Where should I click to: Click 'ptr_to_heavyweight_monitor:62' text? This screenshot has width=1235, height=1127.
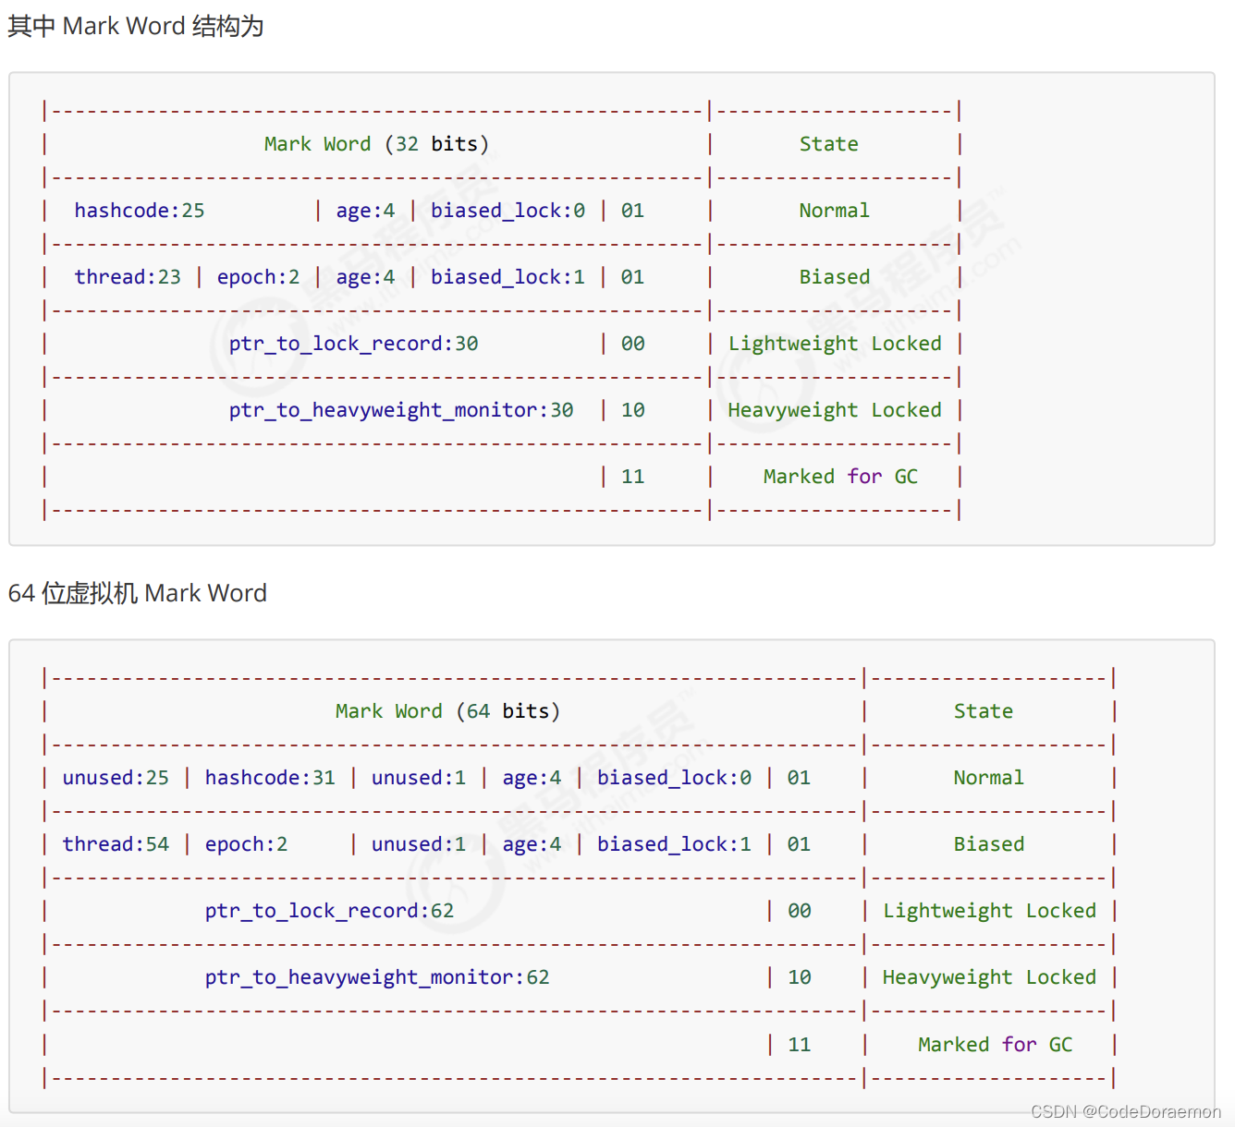(377, 977)
